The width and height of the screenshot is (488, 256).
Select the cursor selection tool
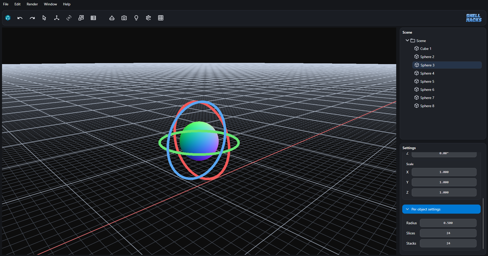point(44,18)
